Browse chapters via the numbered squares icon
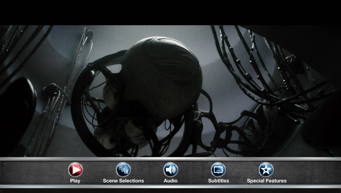 coord(123,170)
